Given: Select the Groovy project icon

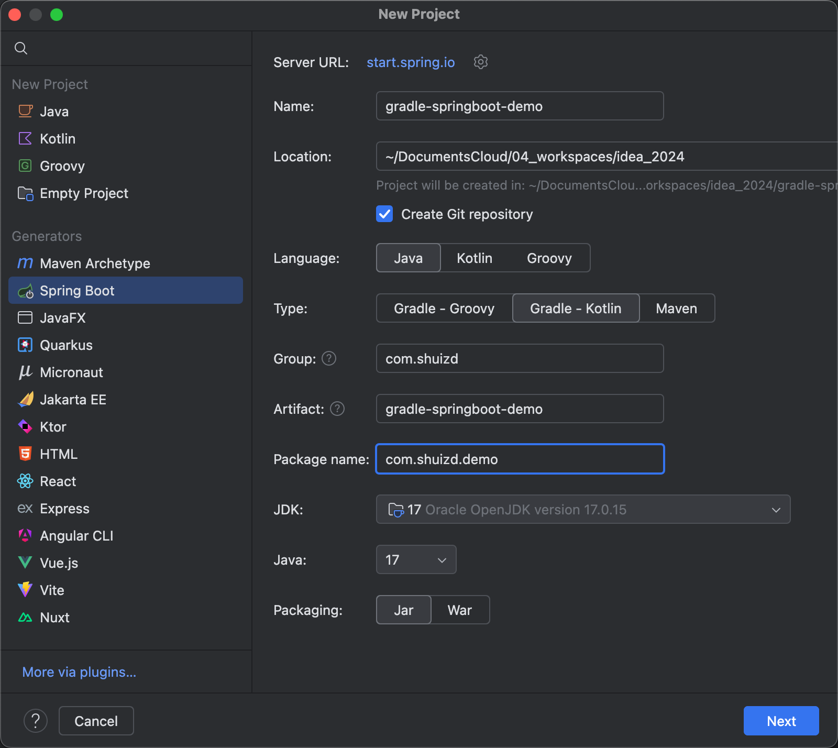Looking at the screenshot, I should (25, 166).
